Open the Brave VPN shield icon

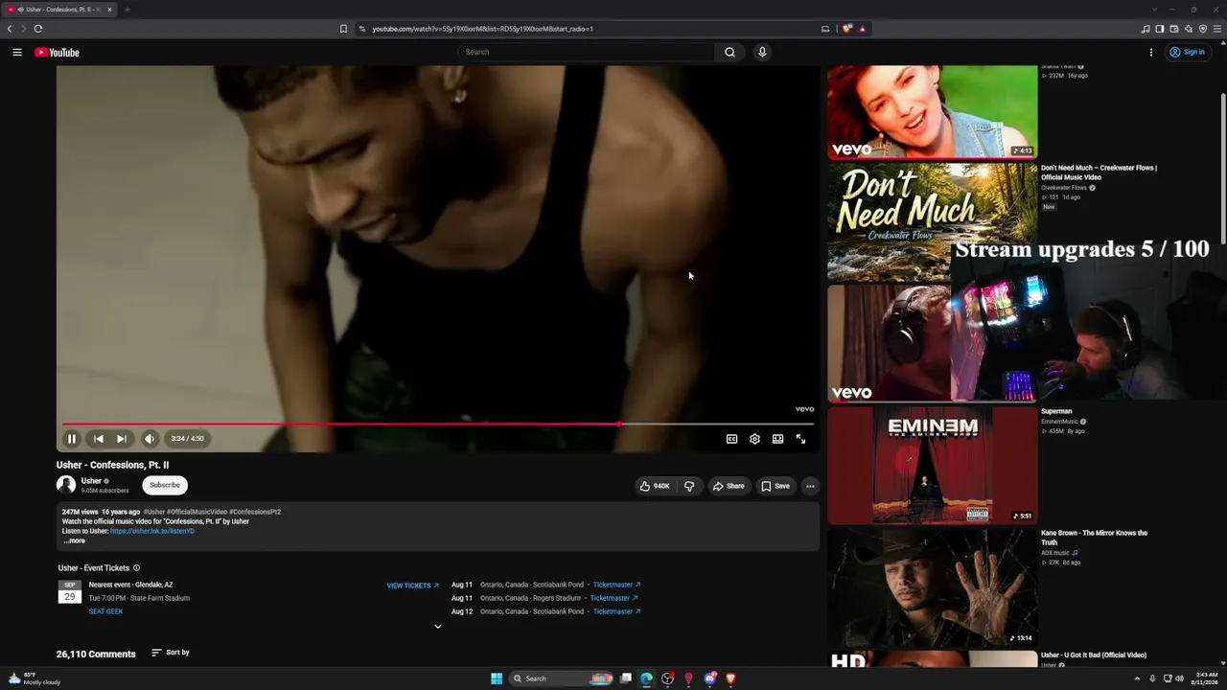pos(1203,29)
